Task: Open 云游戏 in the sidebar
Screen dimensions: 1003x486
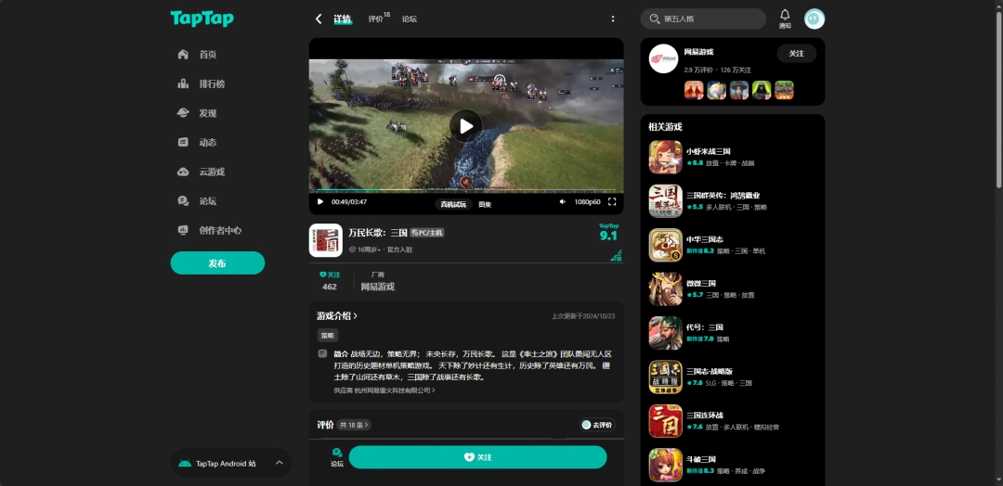Action: (211, 172)
